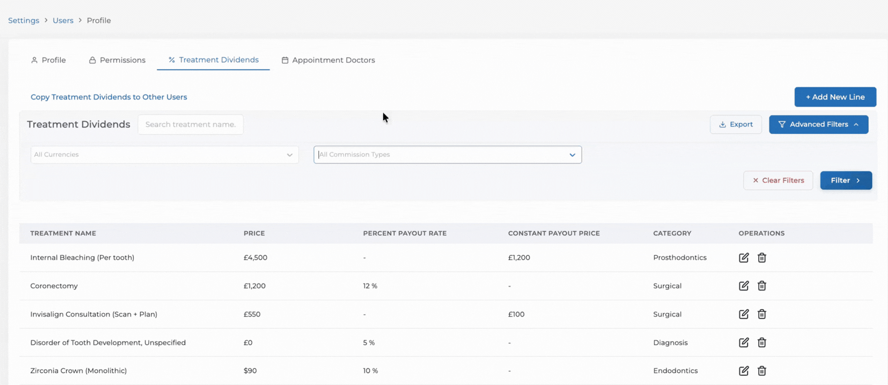
Task: Switch to the Profile tab
Action: [x=48, y=60]
